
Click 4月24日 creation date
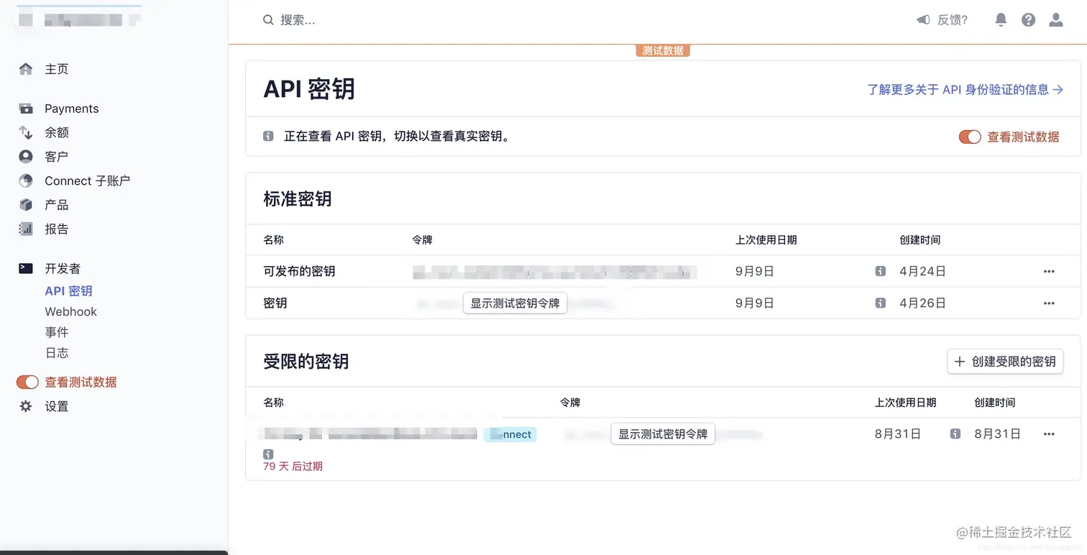[x=922, y=271]
